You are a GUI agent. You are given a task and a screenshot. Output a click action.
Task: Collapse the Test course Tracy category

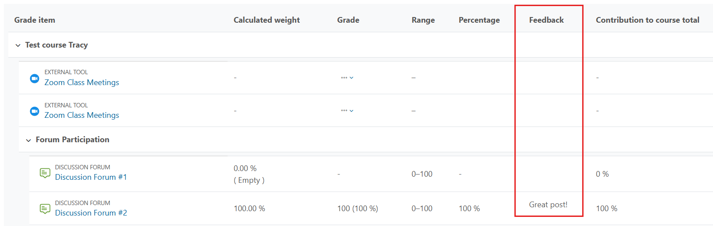point(18,45)
